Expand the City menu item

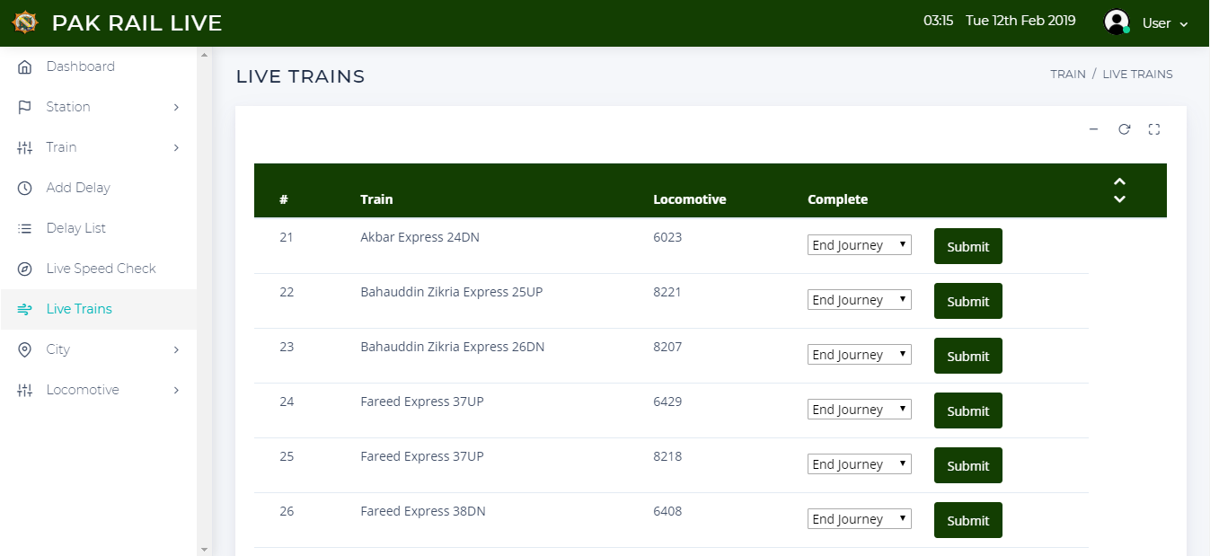pos(99,349)
